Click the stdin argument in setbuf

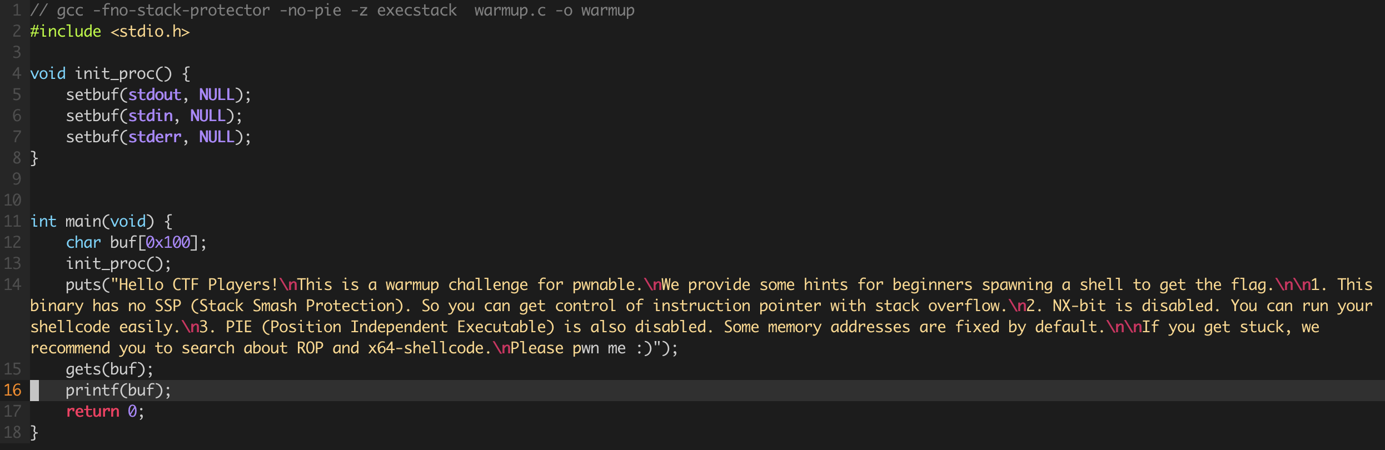point(150,116)
